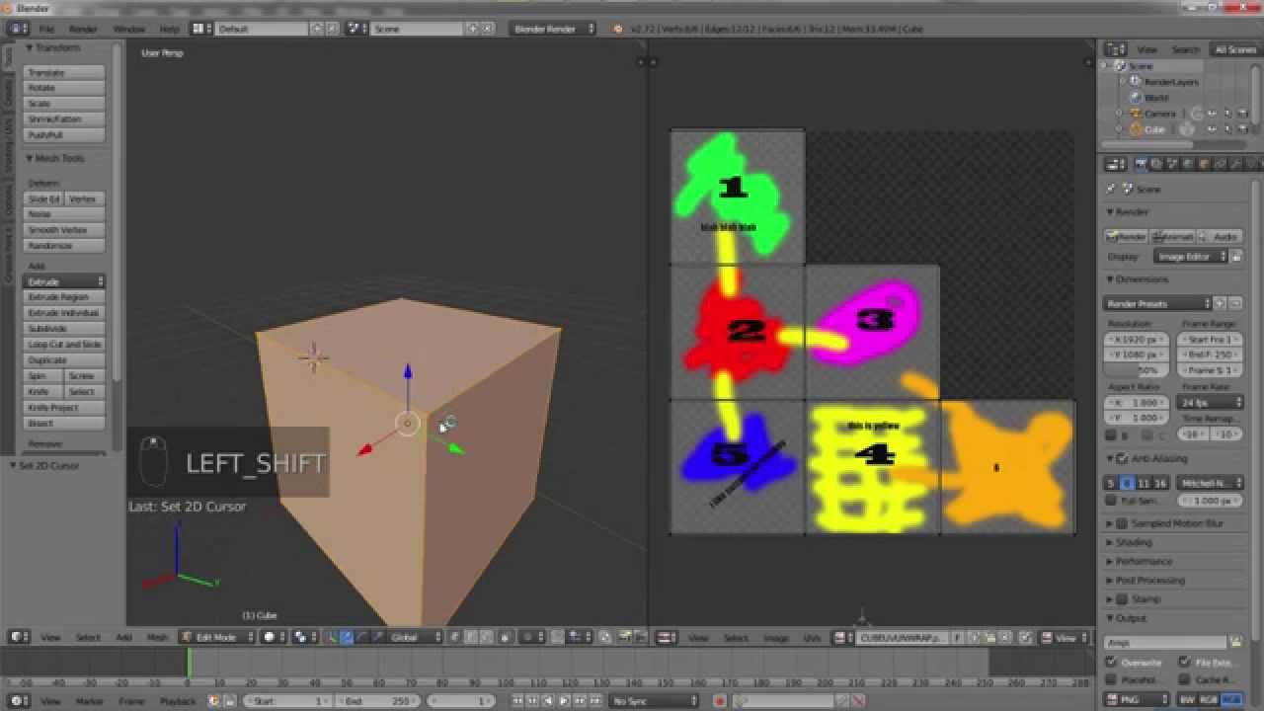Open the timeline editor type selector
Screen dimensions: 1264x711
(x=18, y=701)
